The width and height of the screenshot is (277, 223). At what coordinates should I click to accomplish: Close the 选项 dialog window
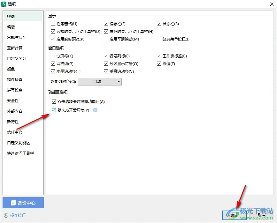point(272,4)
